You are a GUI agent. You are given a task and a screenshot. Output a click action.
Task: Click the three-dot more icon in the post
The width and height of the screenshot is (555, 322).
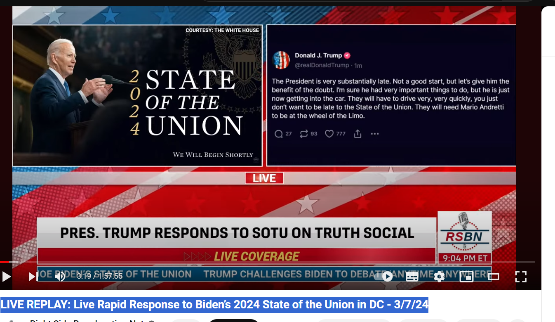(x=374, y=134)
